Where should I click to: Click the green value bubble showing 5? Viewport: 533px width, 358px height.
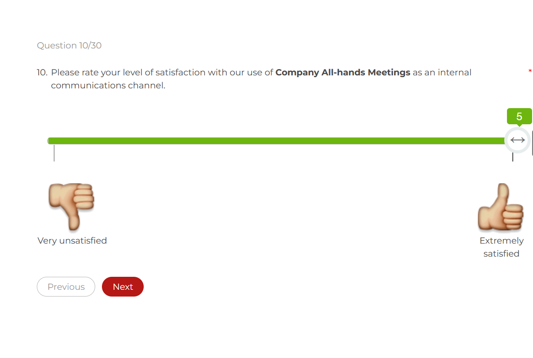[519, 116]
